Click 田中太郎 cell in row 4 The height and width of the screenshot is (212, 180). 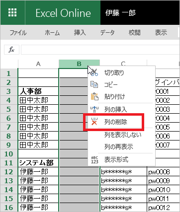[x=38, y=100]
